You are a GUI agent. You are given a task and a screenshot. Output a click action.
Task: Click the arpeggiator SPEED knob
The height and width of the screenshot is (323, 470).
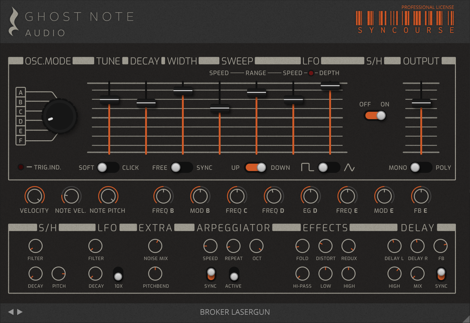(x=210, y=246)
